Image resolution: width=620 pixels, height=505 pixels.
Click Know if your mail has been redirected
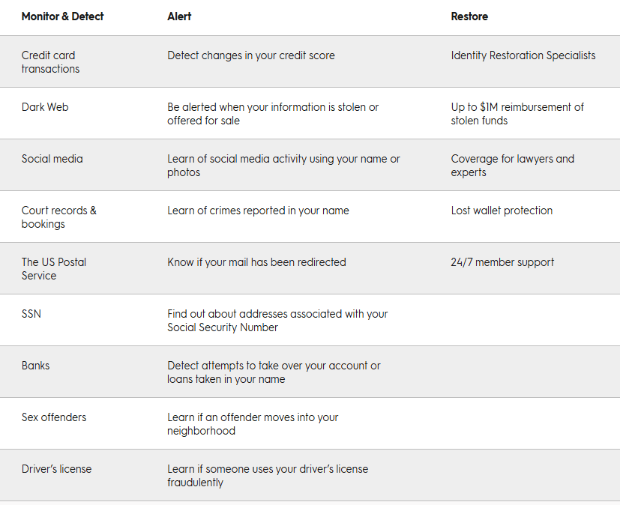(x=256, y=262)
